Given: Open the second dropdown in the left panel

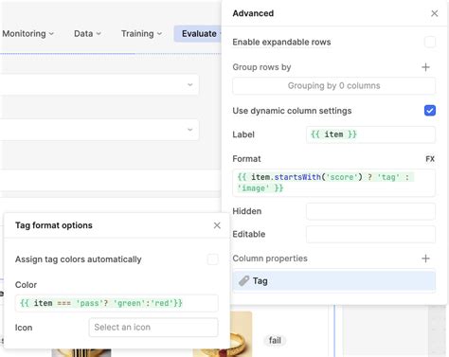Looking at the screenshot, I should [x=99, y=130].
